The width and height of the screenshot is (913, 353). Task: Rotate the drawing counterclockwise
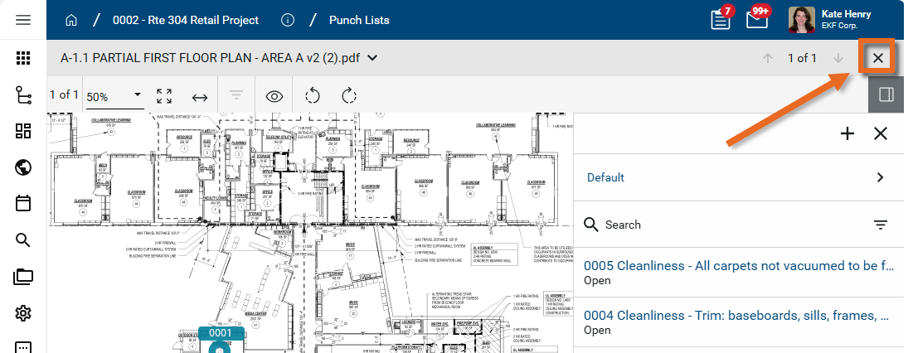coord(313,95)
